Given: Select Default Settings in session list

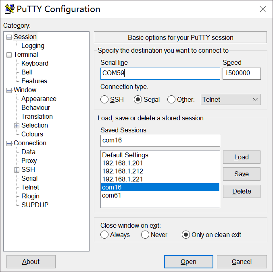Looking at the screenshot, I should (160, 155).
